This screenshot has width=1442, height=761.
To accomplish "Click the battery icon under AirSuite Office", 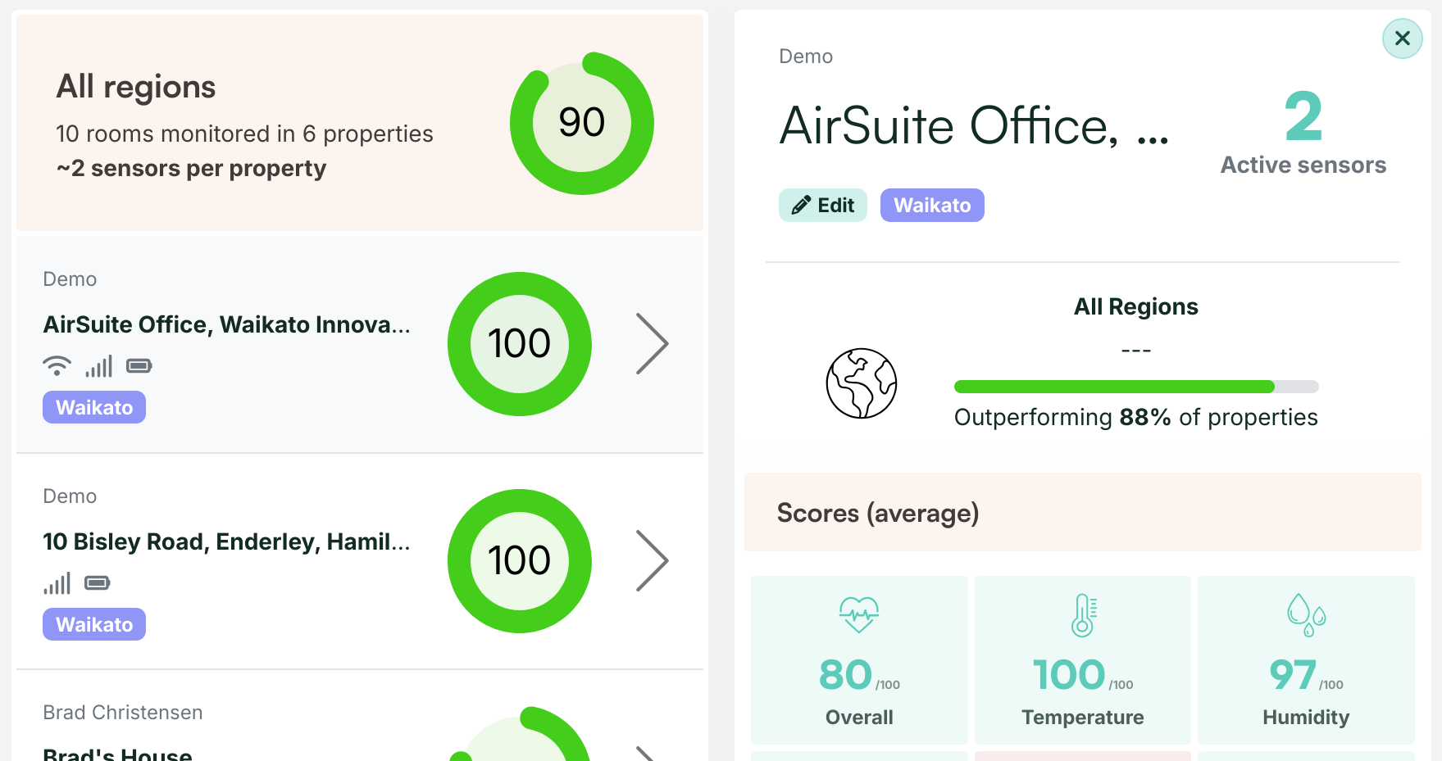I will [139, 365].
